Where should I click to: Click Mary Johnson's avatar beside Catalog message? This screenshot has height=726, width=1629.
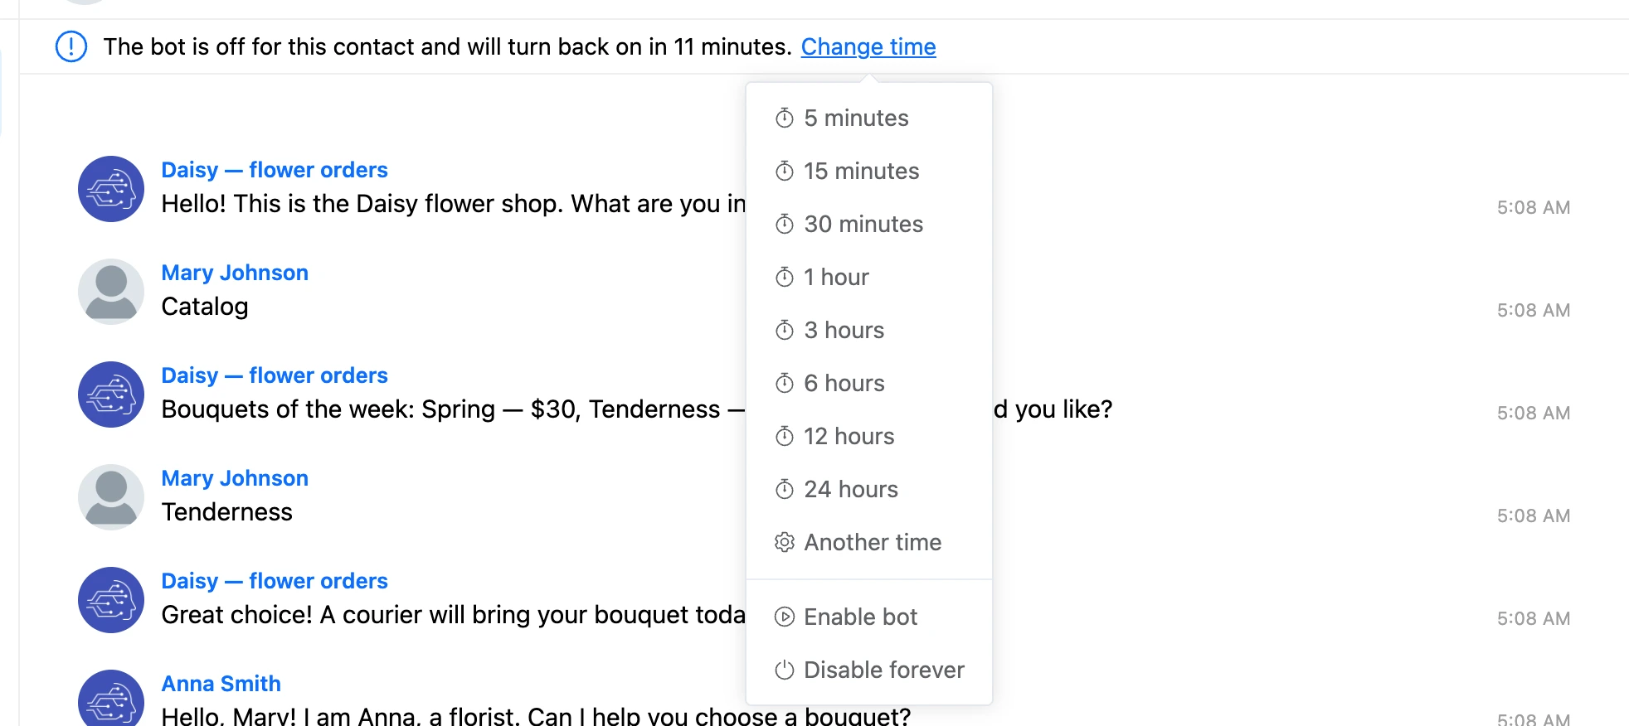point(111,292)
